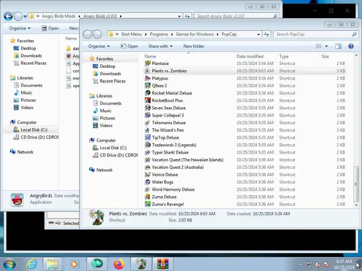Screen dimensions: 362x271
Task: Click Plants vs. Zombies taskbar icon
Action: [141, 264]
